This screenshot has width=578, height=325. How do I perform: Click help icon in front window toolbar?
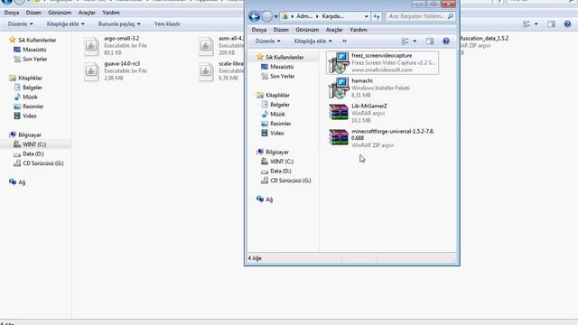[x=446, y=42]
